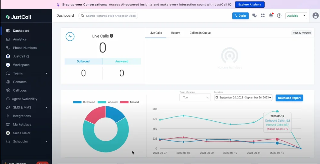Click the Dashboard sidebar icon
Image resolution: width=320 pixels, height=164 pixels.
(x=8, y=31)
